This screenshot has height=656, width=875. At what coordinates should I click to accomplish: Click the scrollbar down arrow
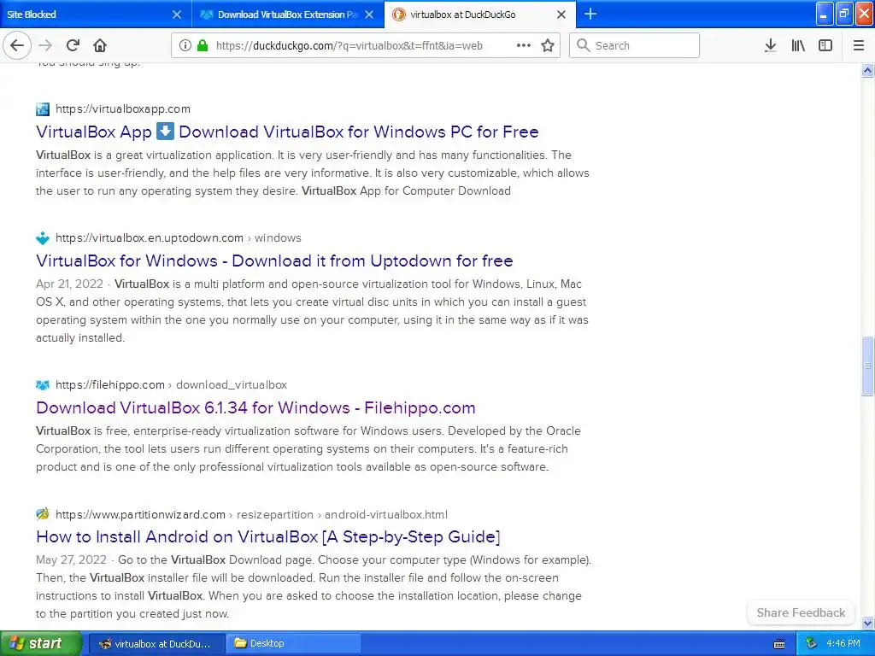867,623
